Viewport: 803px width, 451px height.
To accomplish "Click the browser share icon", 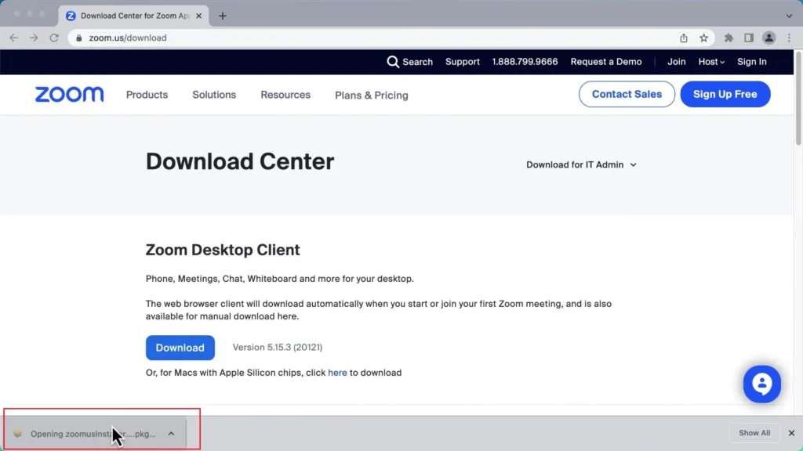I will pos(684,38).
